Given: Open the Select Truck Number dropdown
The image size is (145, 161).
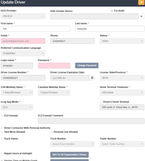Looking at the screenshot, I should (73, 144).
